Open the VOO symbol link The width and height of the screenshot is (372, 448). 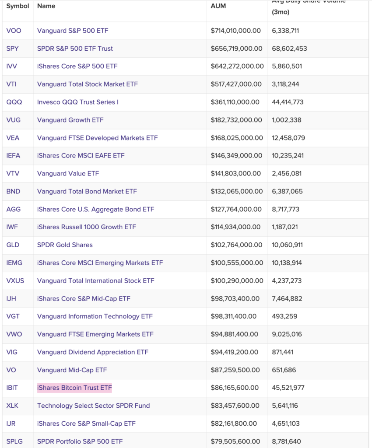click(x=14, y=31)
